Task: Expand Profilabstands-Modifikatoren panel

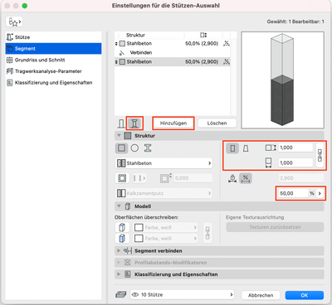Action: (x=119, y=263)
